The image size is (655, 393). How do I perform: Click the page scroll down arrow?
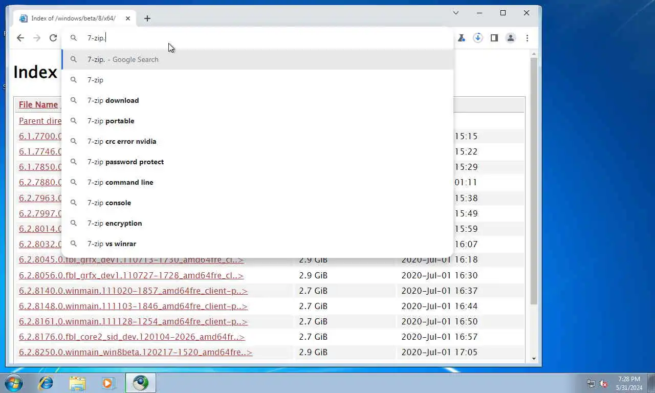[534, 359]
